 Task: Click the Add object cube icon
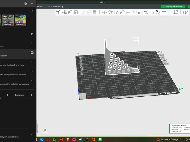pyautogui.click(x=58, y=12)
